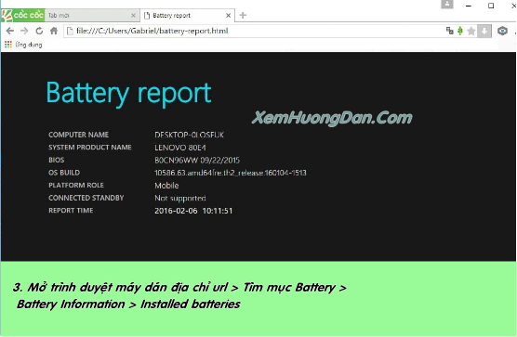This screenshot has width=517, height=337.
Task: Open a new tab with plus button
Action: pos(243,15)
